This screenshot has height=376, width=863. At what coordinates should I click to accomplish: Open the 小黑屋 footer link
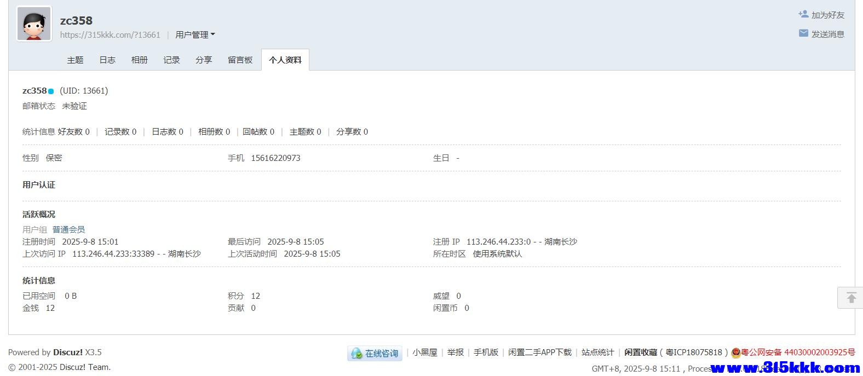(x=425, y=352)
